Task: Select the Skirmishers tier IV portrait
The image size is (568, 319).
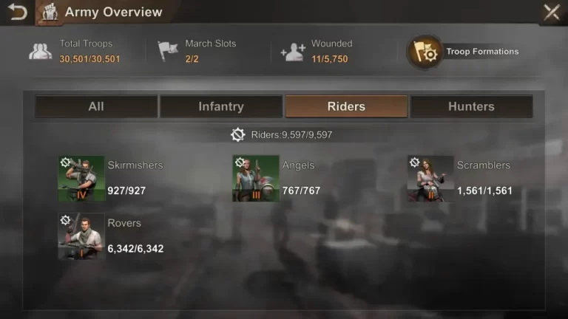Action: click(x=81, y=178)
